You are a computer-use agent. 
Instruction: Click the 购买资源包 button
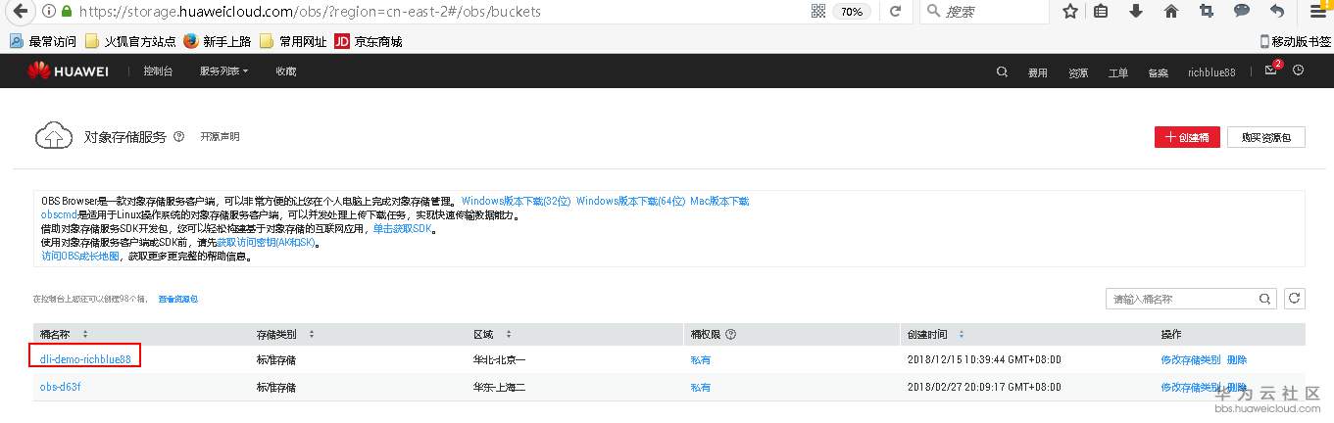[1266, 137]
